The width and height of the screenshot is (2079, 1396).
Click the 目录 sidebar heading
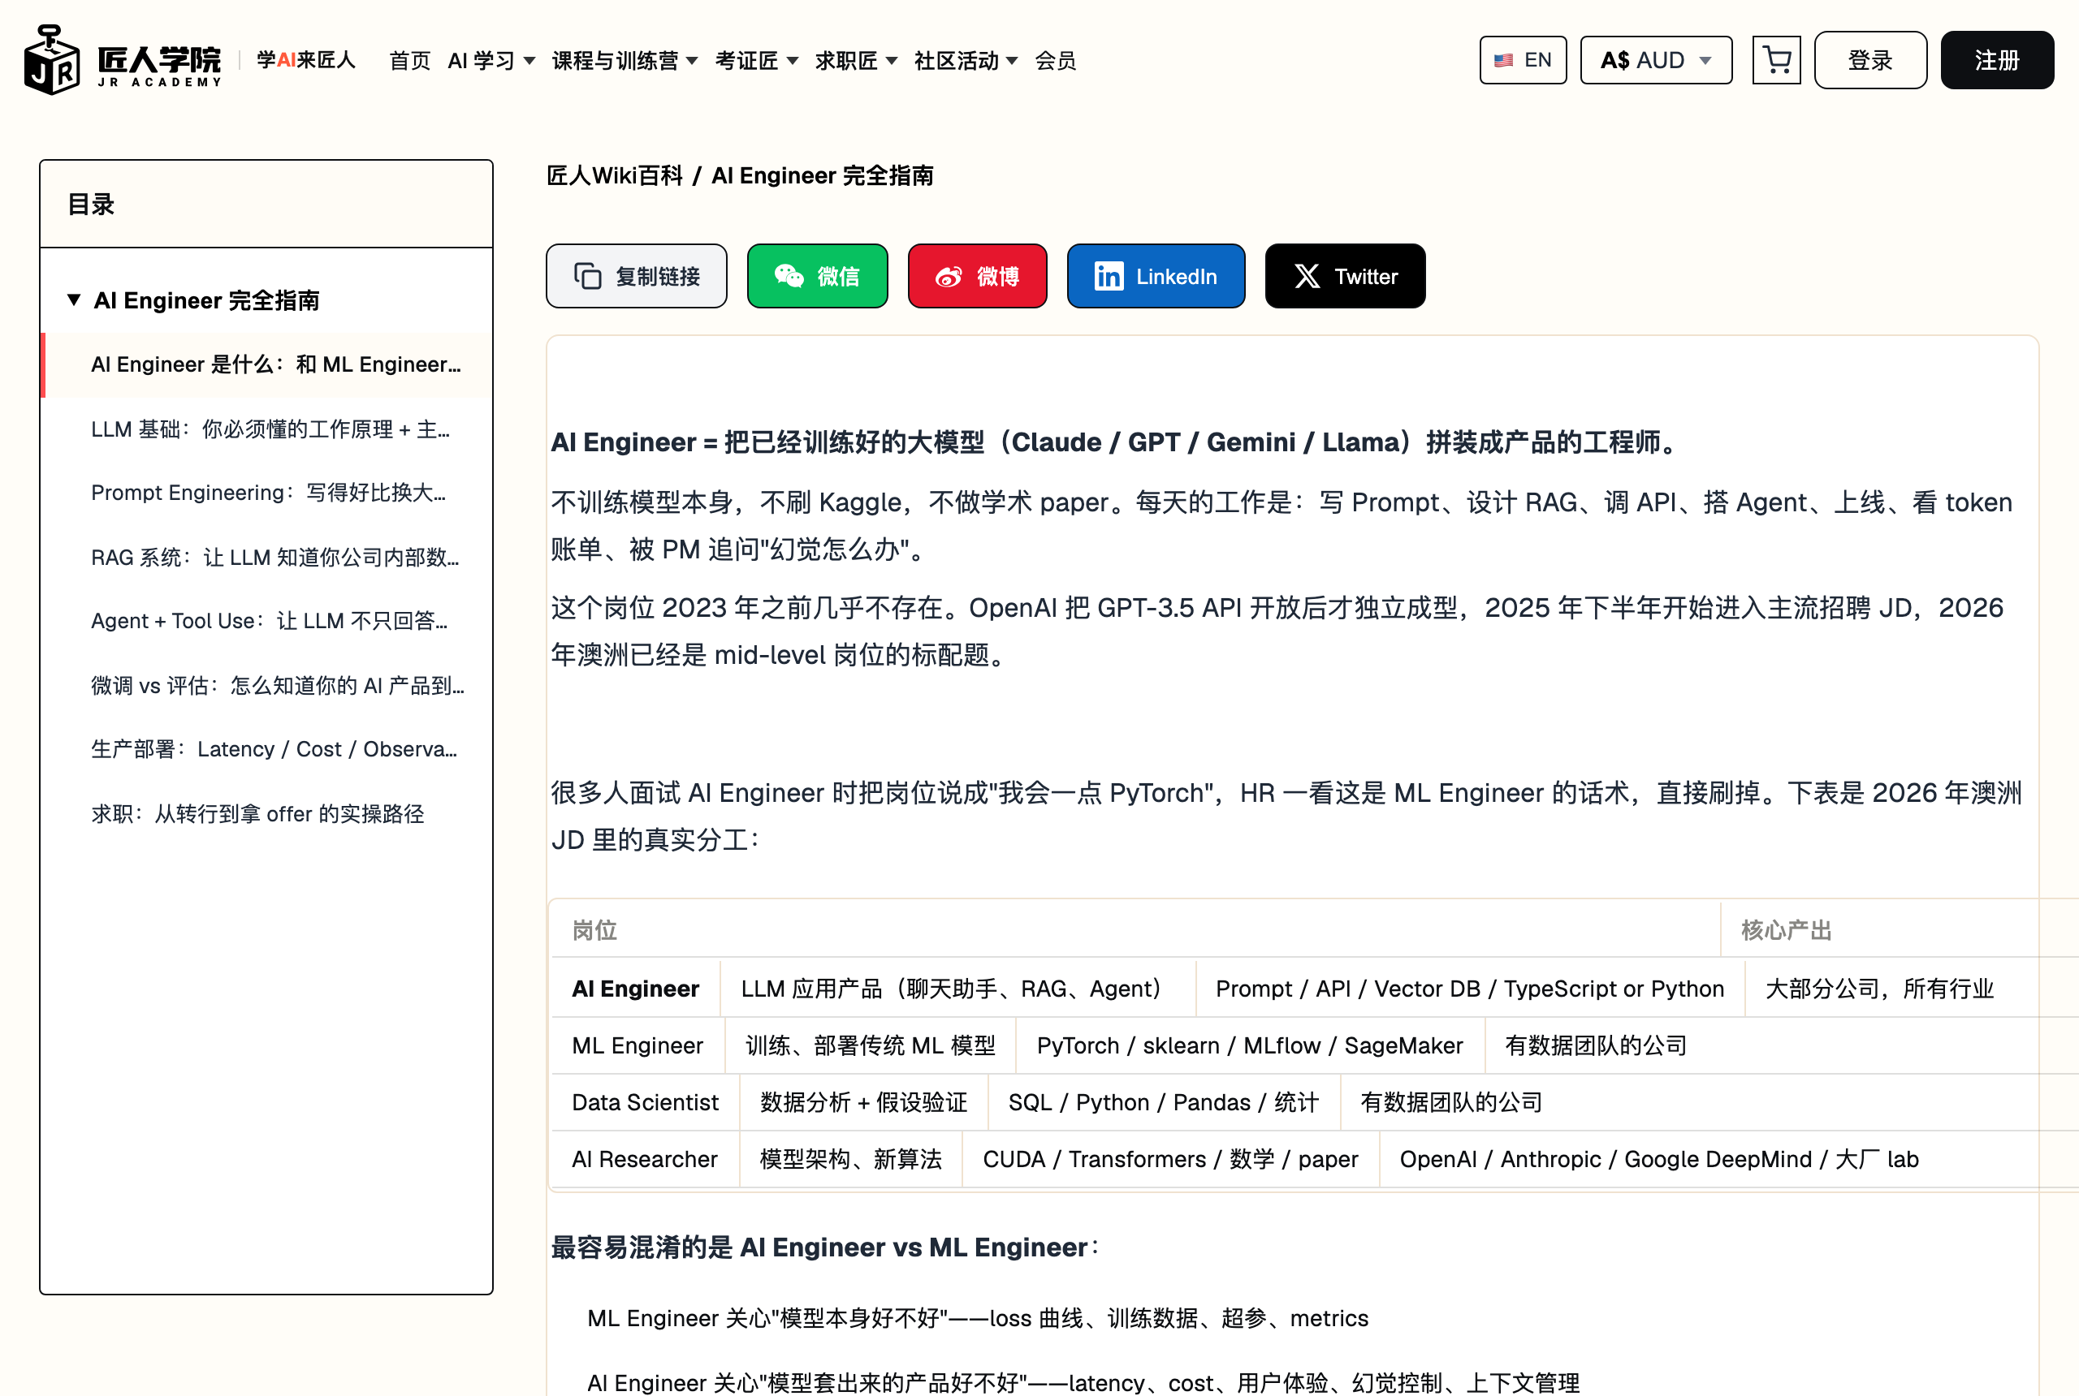[91, 204]
